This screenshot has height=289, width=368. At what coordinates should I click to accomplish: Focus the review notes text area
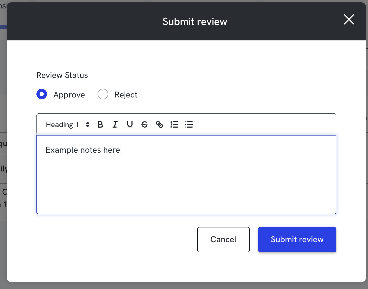click(x=186, y=175)
